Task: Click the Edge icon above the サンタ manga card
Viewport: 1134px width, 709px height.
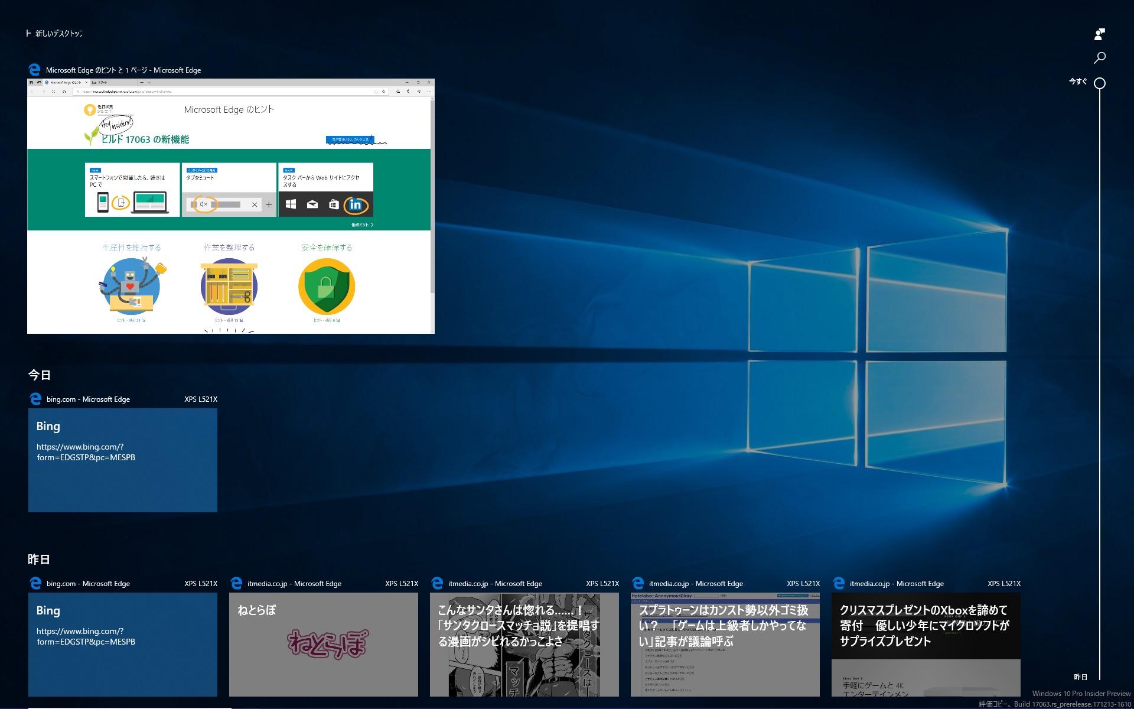Action: [437, 584]
